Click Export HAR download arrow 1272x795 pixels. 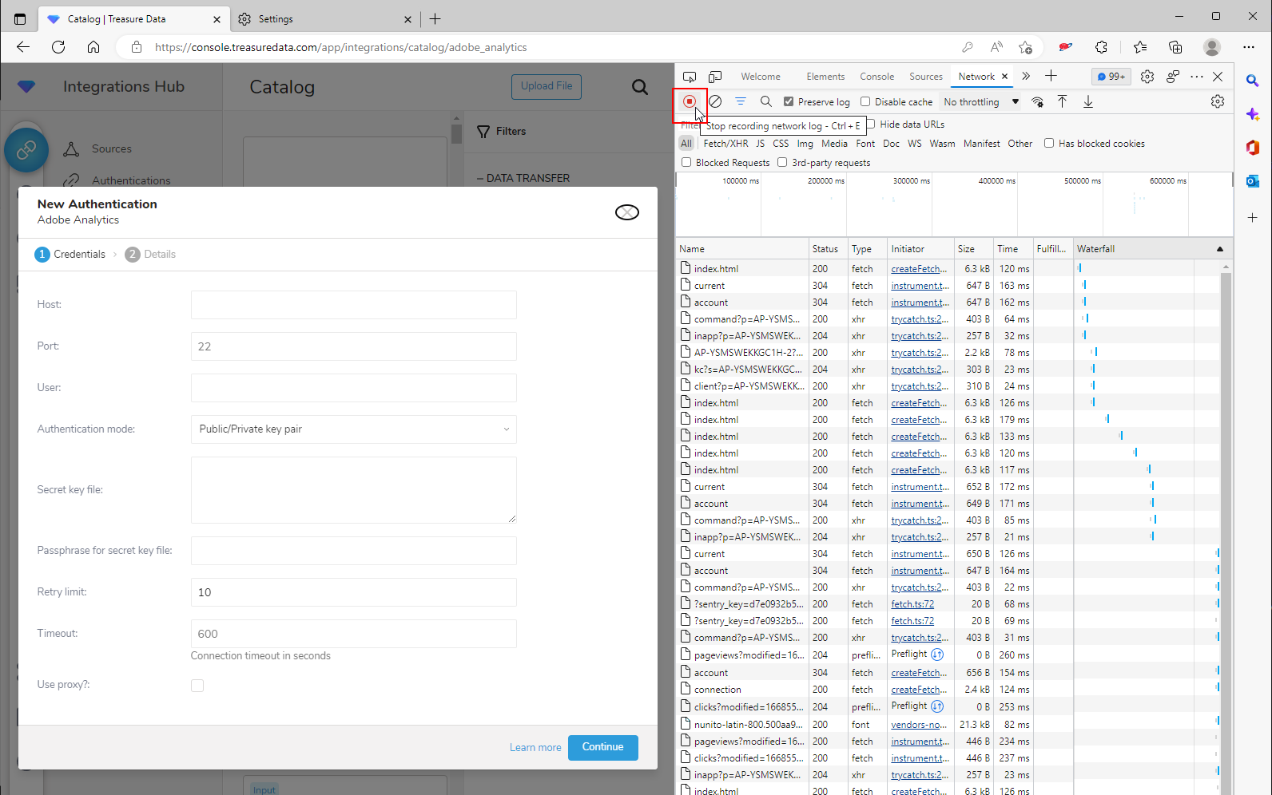point(1088,101)
